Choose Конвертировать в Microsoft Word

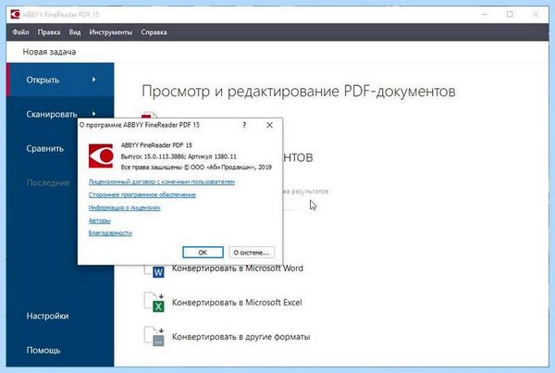[238, 268]
